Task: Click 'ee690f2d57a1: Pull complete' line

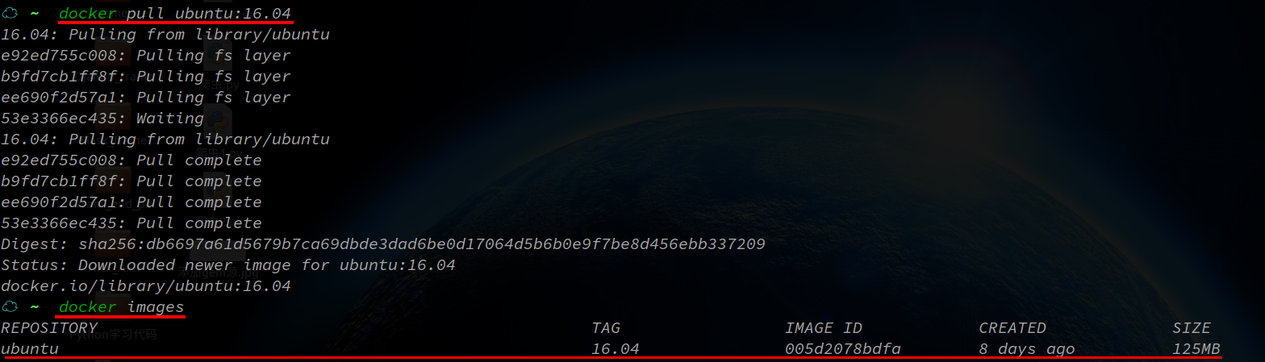Action: [x=132, y=202]
